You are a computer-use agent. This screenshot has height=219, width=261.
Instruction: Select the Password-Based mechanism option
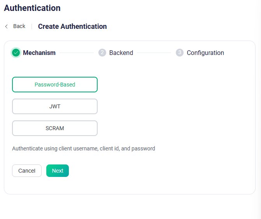pyautogui.click(x=55, y=85)
